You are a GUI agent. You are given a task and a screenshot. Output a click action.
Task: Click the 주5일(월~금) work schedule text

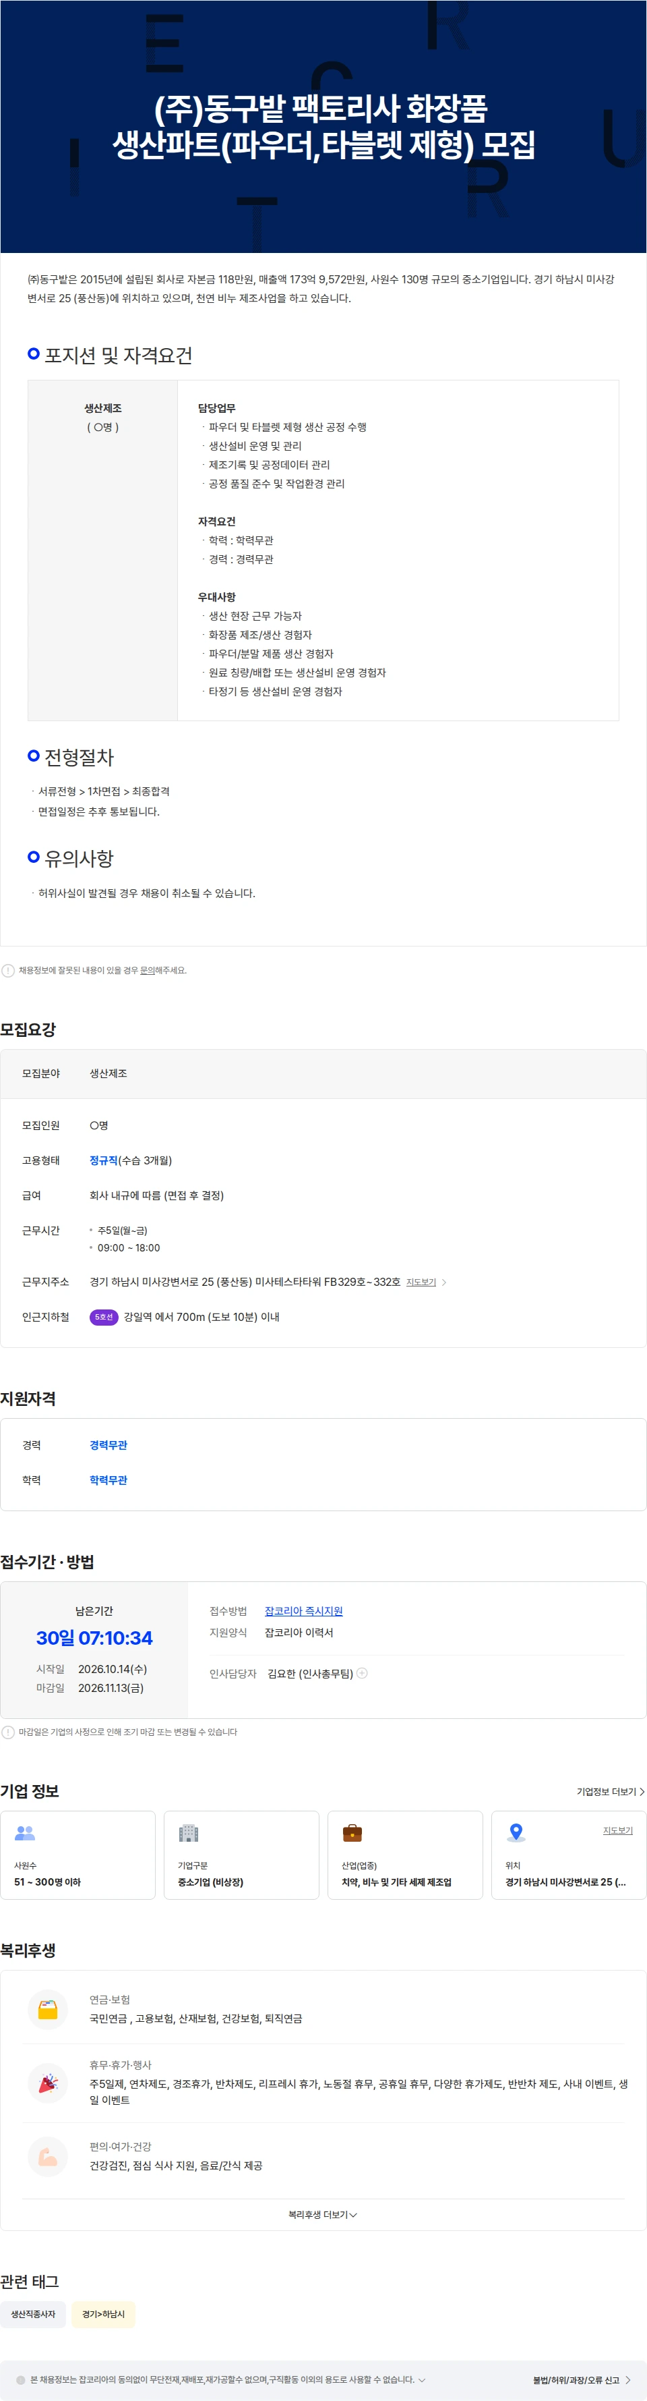point(122,1229)
